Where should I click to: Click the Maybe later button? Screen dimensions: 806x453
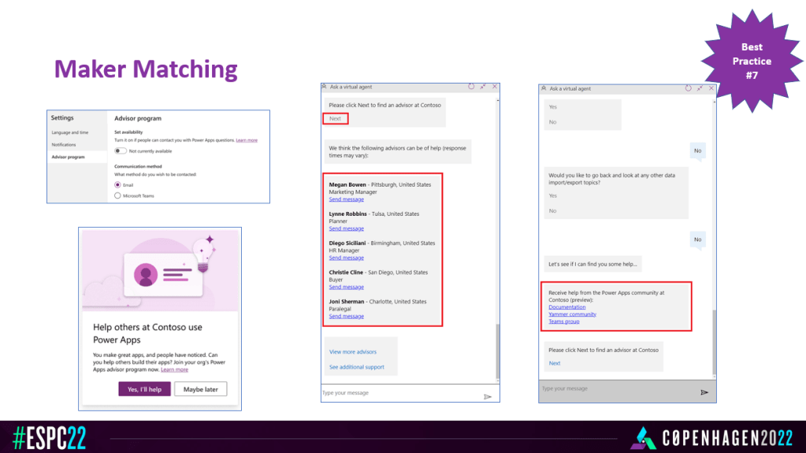[x=201, y=389]
